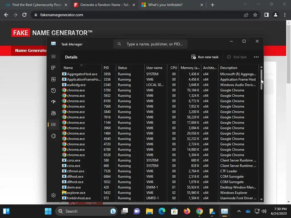Click the Run new task button

pos(205,57)
